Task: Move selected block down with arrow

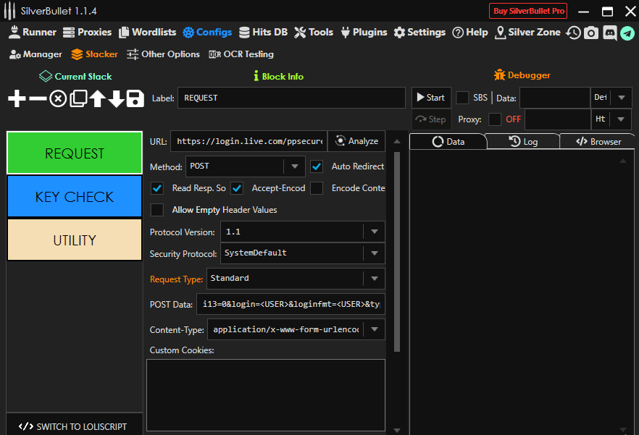Action: tap(116, 98)
